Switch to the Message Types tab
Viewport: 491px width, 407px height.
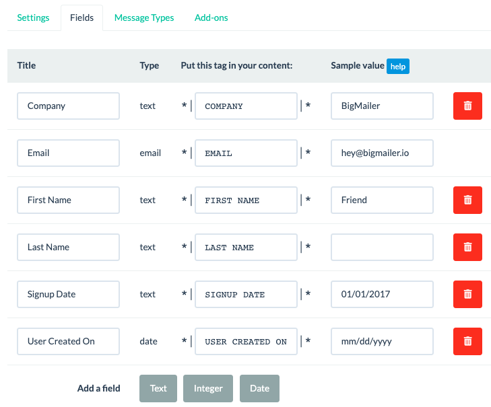click(x=144, y=18)
